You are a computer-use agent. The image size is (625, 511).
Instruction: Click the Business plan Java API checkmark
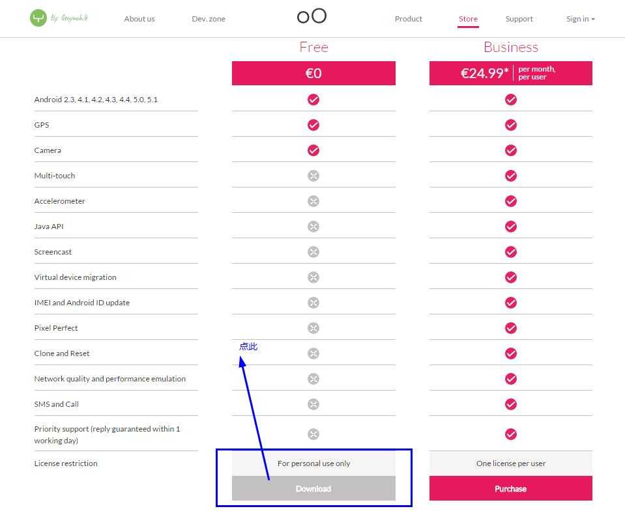point(510,227)
